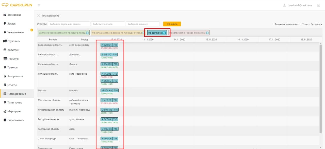Click city cell Азов
The height and width of the screenshot is (149, 325).
tap(72, 129)
